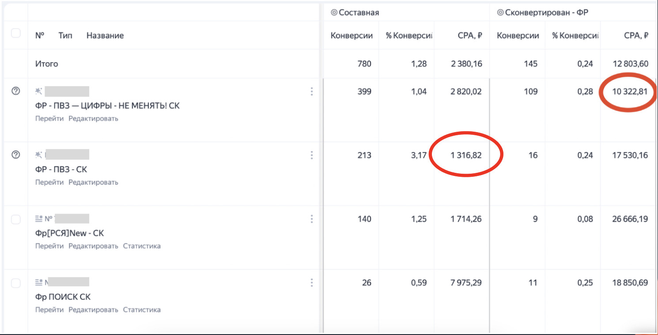Click the circled CPA value 1 316,82
The height and width of the screenshot is (335, 658).
(465, 156)
